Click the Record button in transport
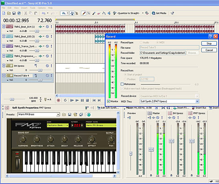219x184 pixels. click(x=59, y=100)
